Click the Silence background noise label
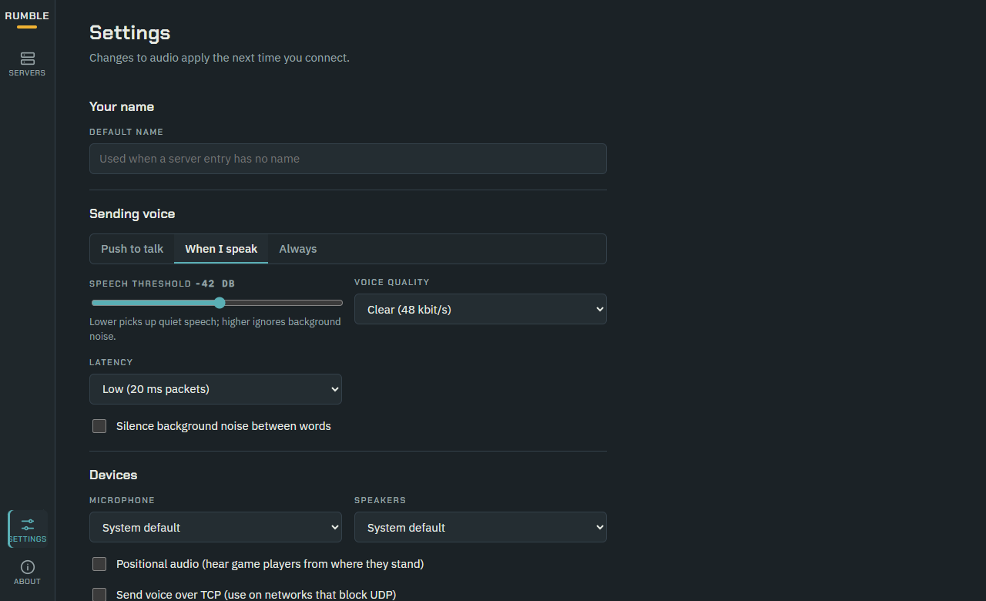The width and height of the screenshot is (986, 601). tap(223, 426)
